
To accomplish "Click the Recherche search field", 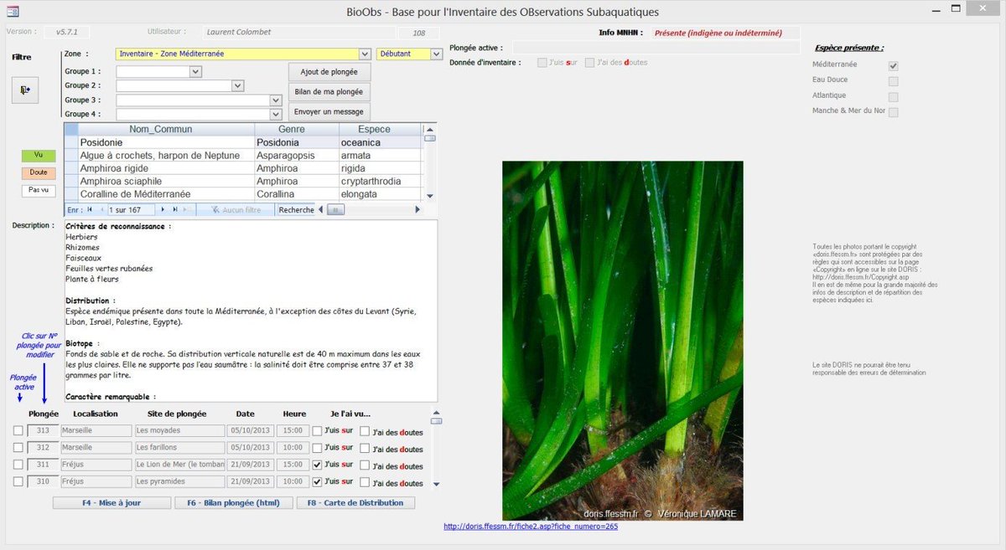I will pyautogui.click(x=297, y=210).
